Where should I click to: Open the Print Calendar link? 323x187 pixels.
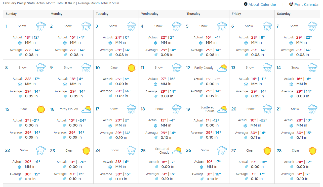point(307,5)
